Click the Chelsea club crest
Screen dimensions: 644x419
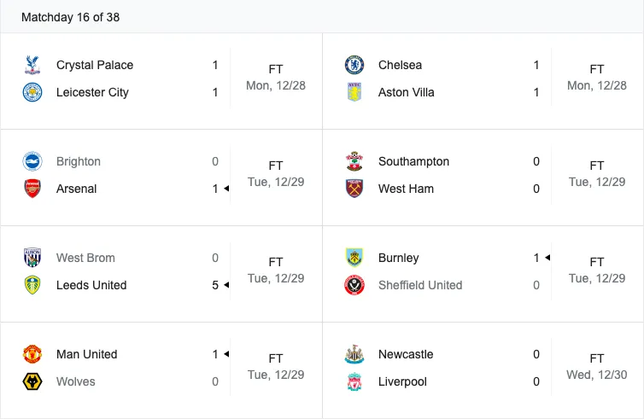pyautogui.click(x=354, y=65)
